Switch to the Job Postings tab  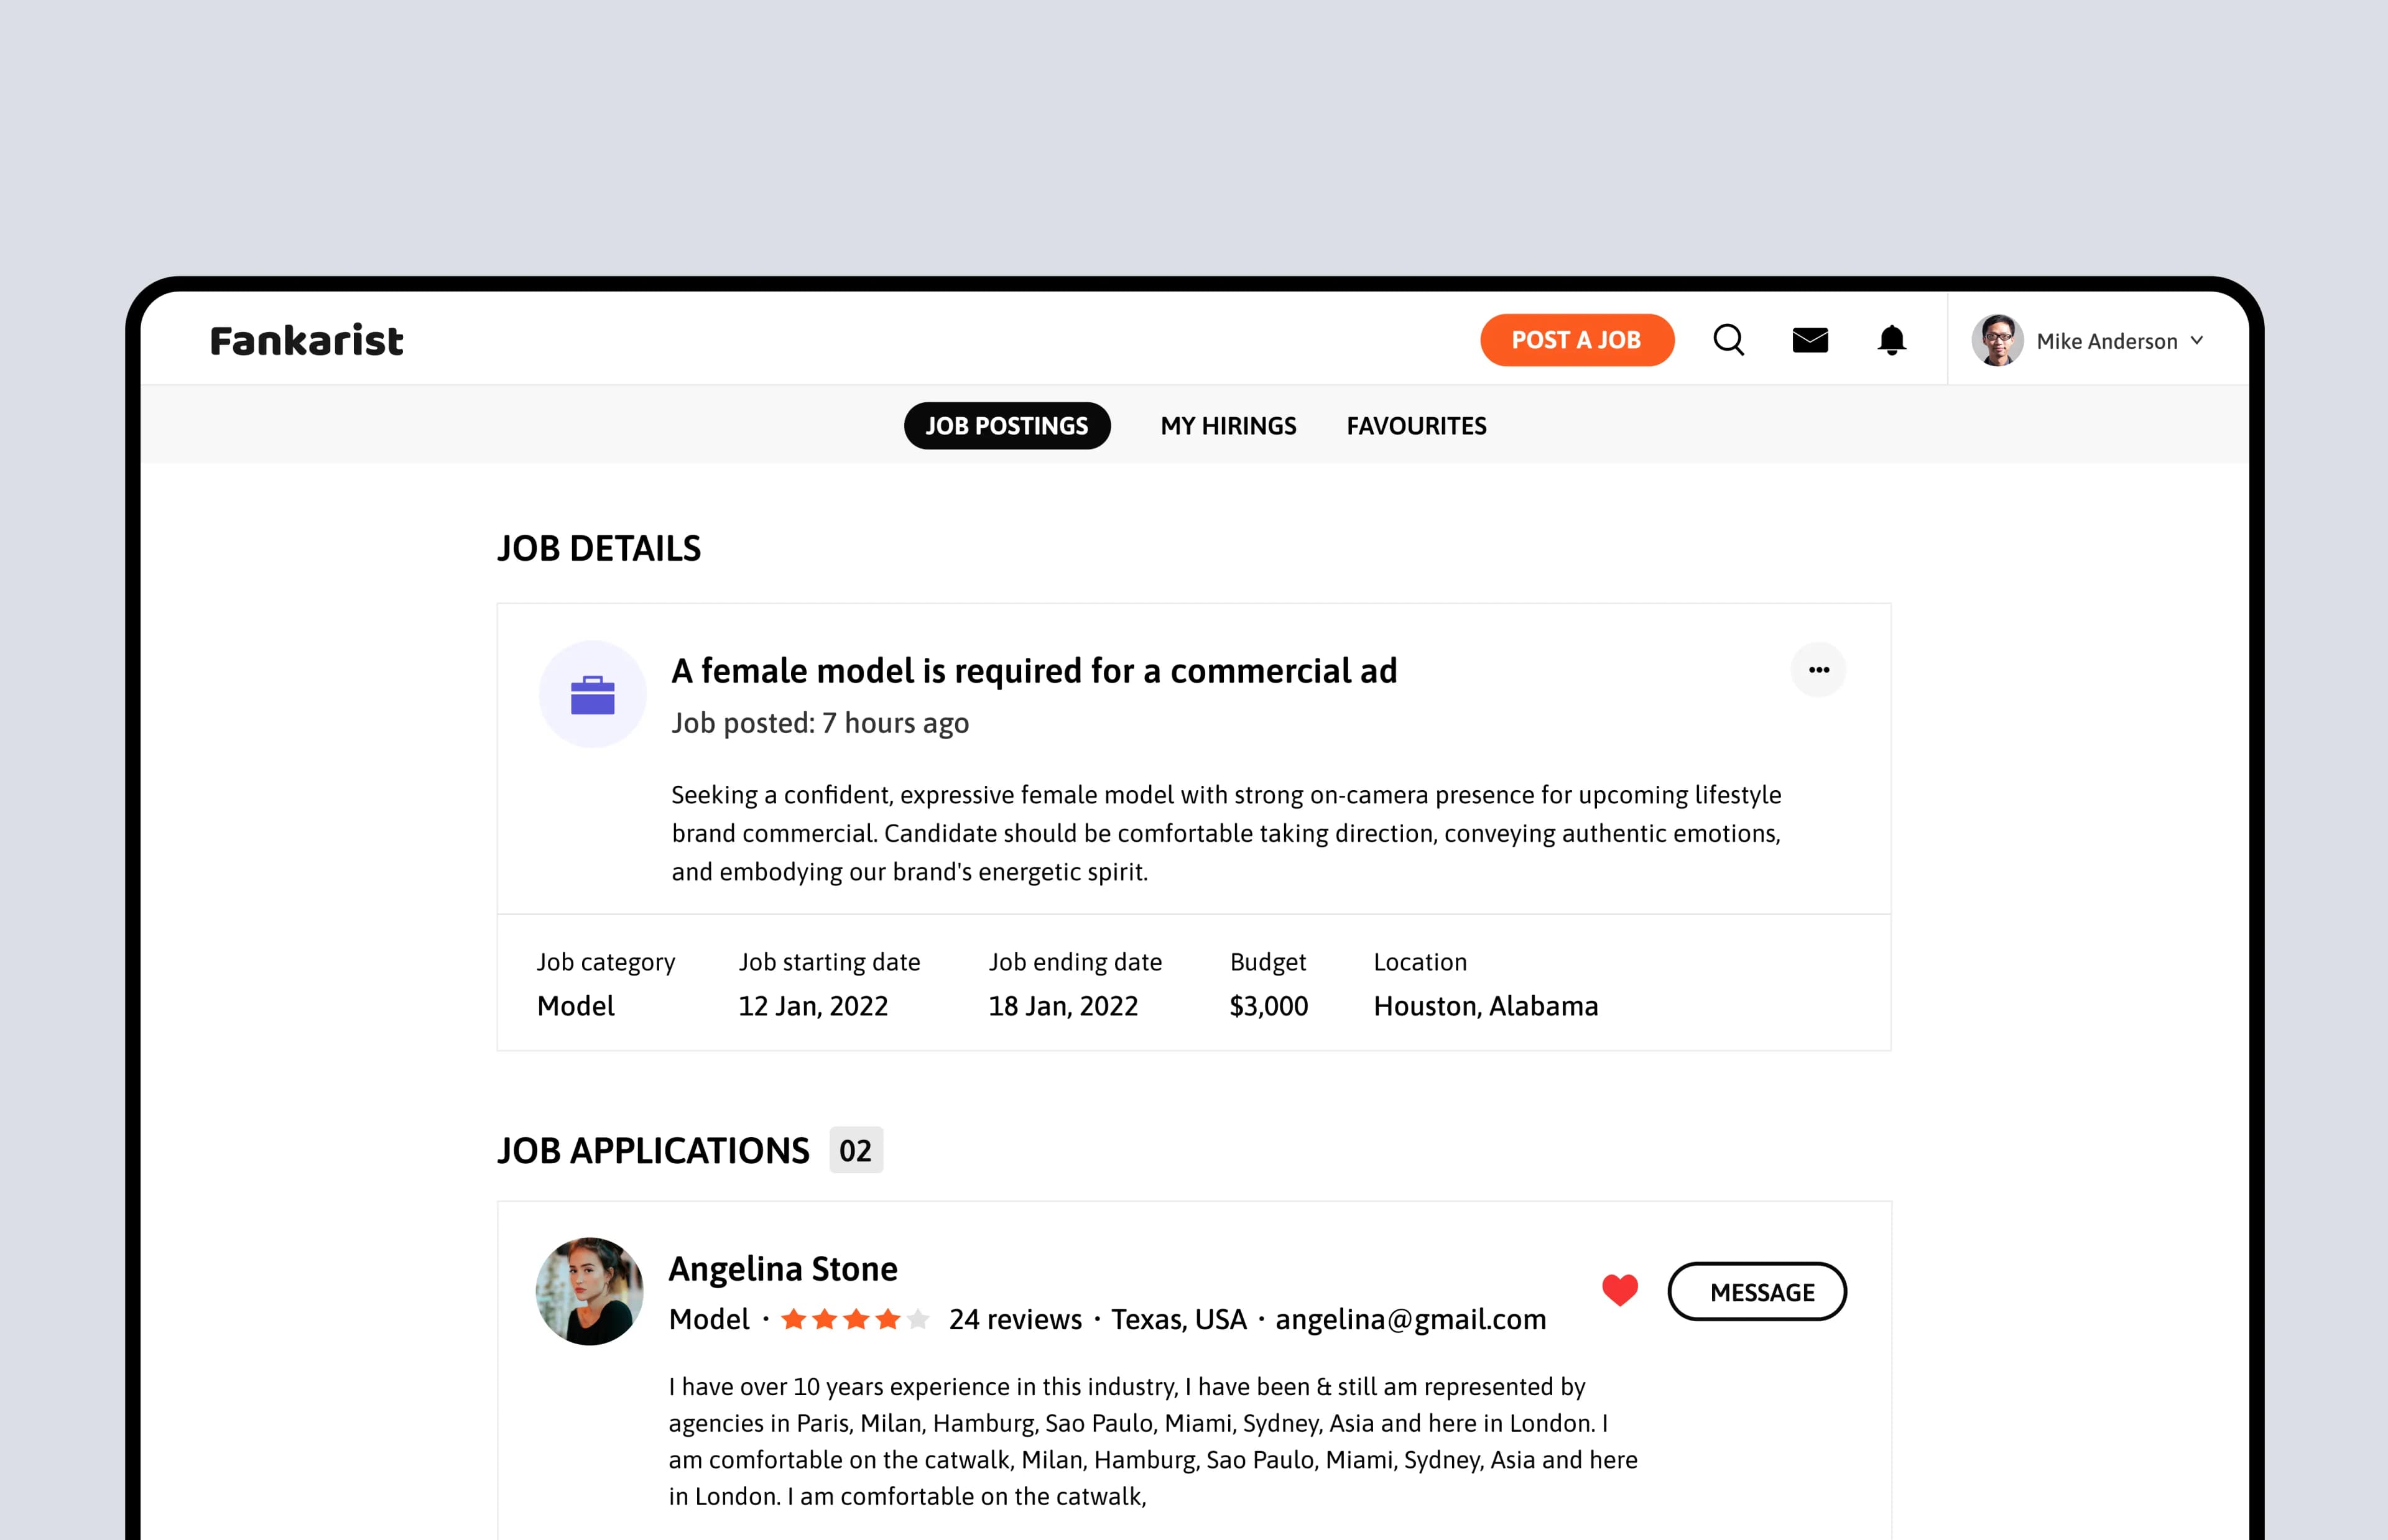[1007, 426]
